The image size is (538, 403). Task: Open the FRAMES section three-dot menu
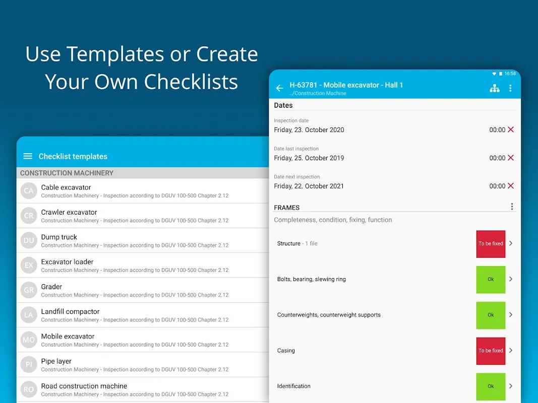click(512, 207)
